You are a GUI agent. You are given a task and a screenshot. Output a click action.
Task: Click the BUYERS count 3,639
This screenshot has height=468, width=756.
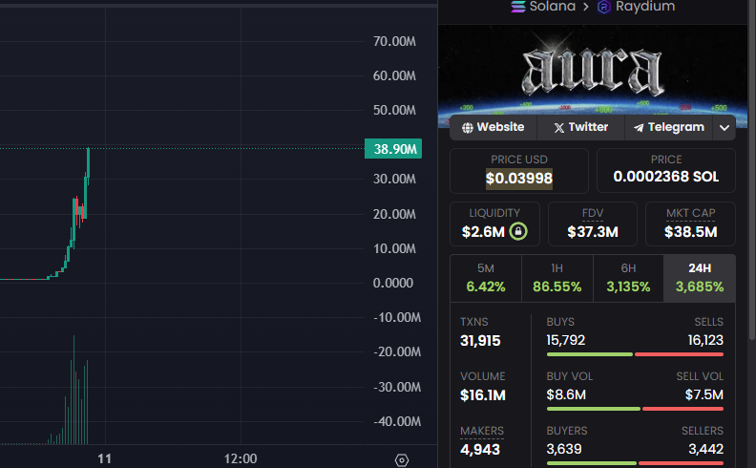coord(564,449)
